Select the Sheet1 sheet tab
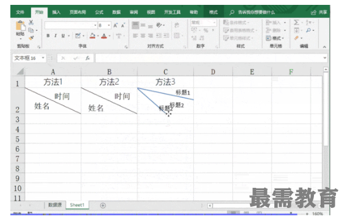 coord(77,205)
